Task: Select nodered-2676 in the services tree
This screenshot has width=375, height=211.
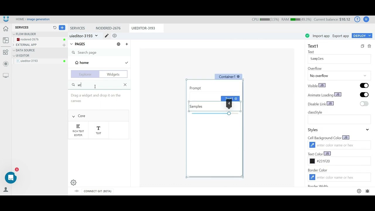Action: pos(29,39)
